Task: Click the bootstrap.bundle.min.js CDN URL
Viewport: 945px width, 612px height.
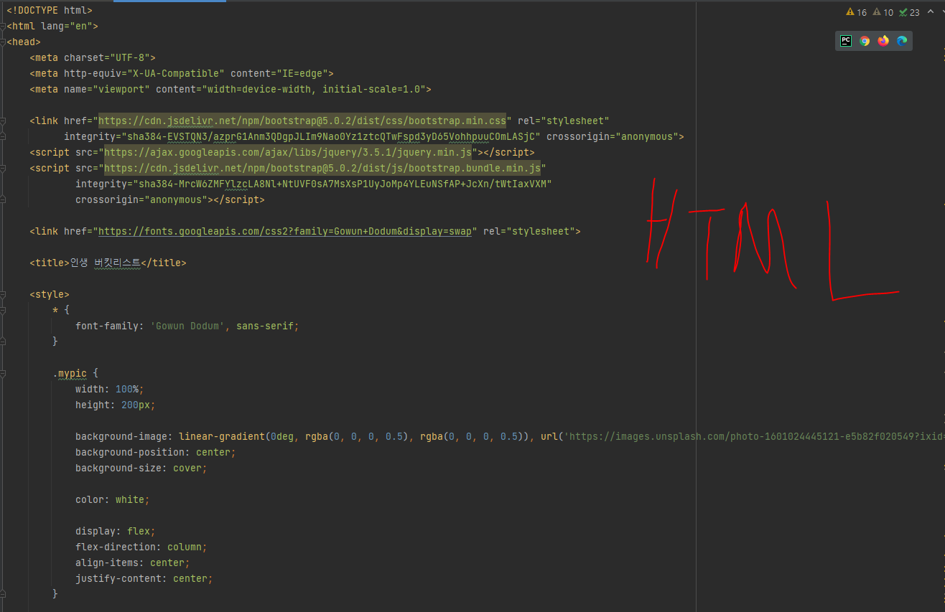Action: (x=322, y=168)
